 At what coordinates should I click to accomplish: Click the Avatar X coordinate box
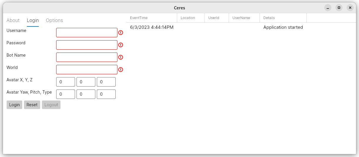(66, 82)
